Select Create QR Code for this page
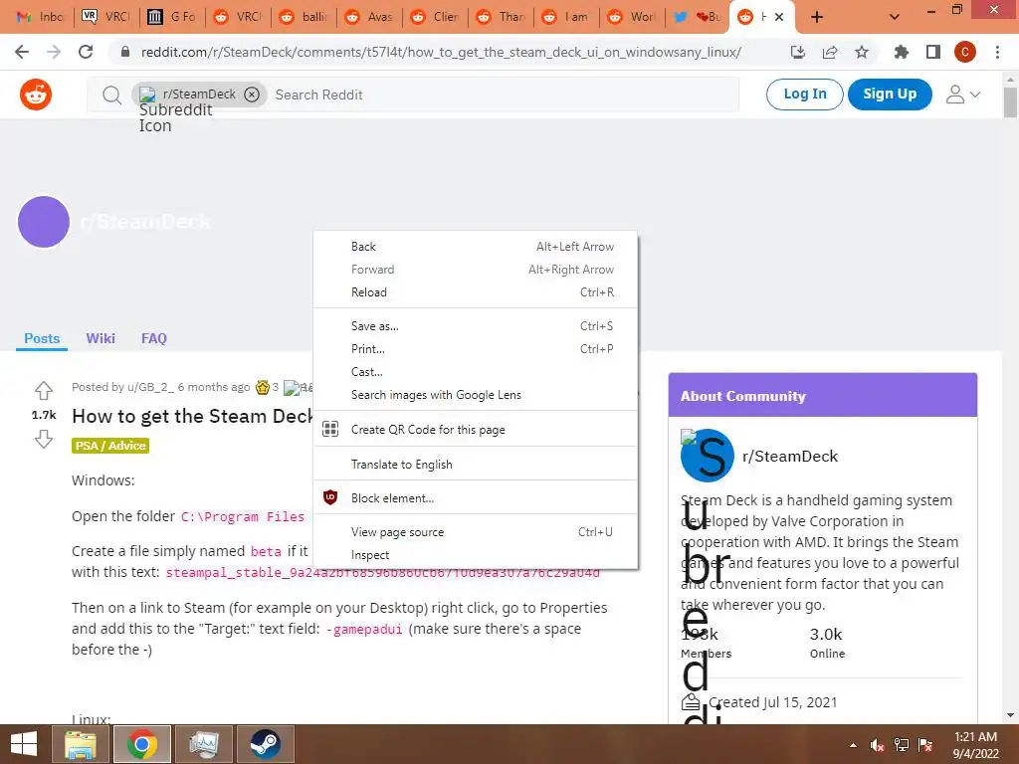Viewport: 1019px width, 764px height. 476,430
